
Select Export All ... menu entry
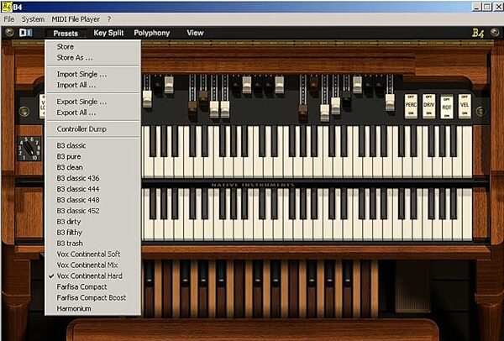pos(93,113)
